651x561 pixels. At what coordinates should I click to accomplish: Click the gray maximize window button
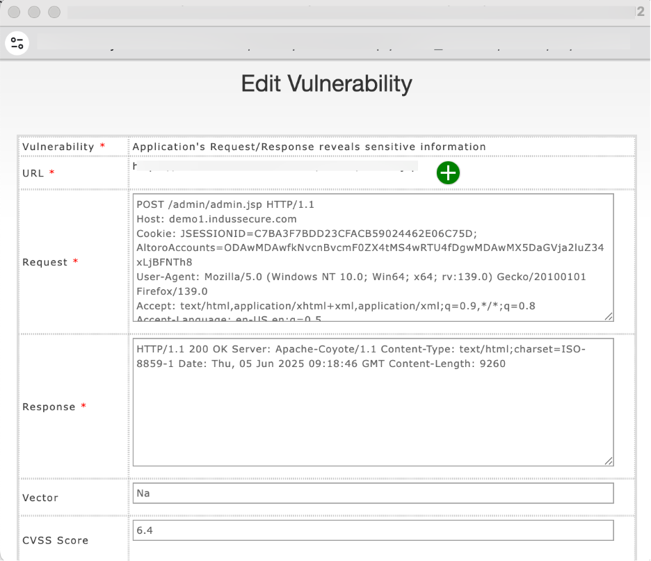[54, 12]
